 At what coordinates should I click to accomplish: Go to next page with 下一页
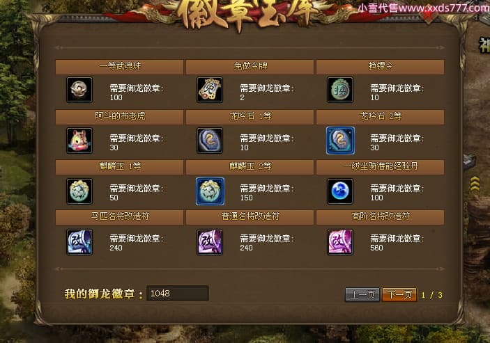(x=399, y=294)
